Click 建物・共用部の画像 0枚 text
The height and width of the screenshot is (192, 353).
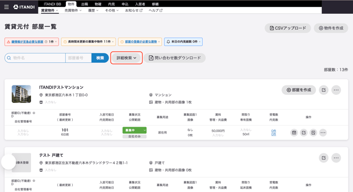pyautogui.click(x=173, y=170)
